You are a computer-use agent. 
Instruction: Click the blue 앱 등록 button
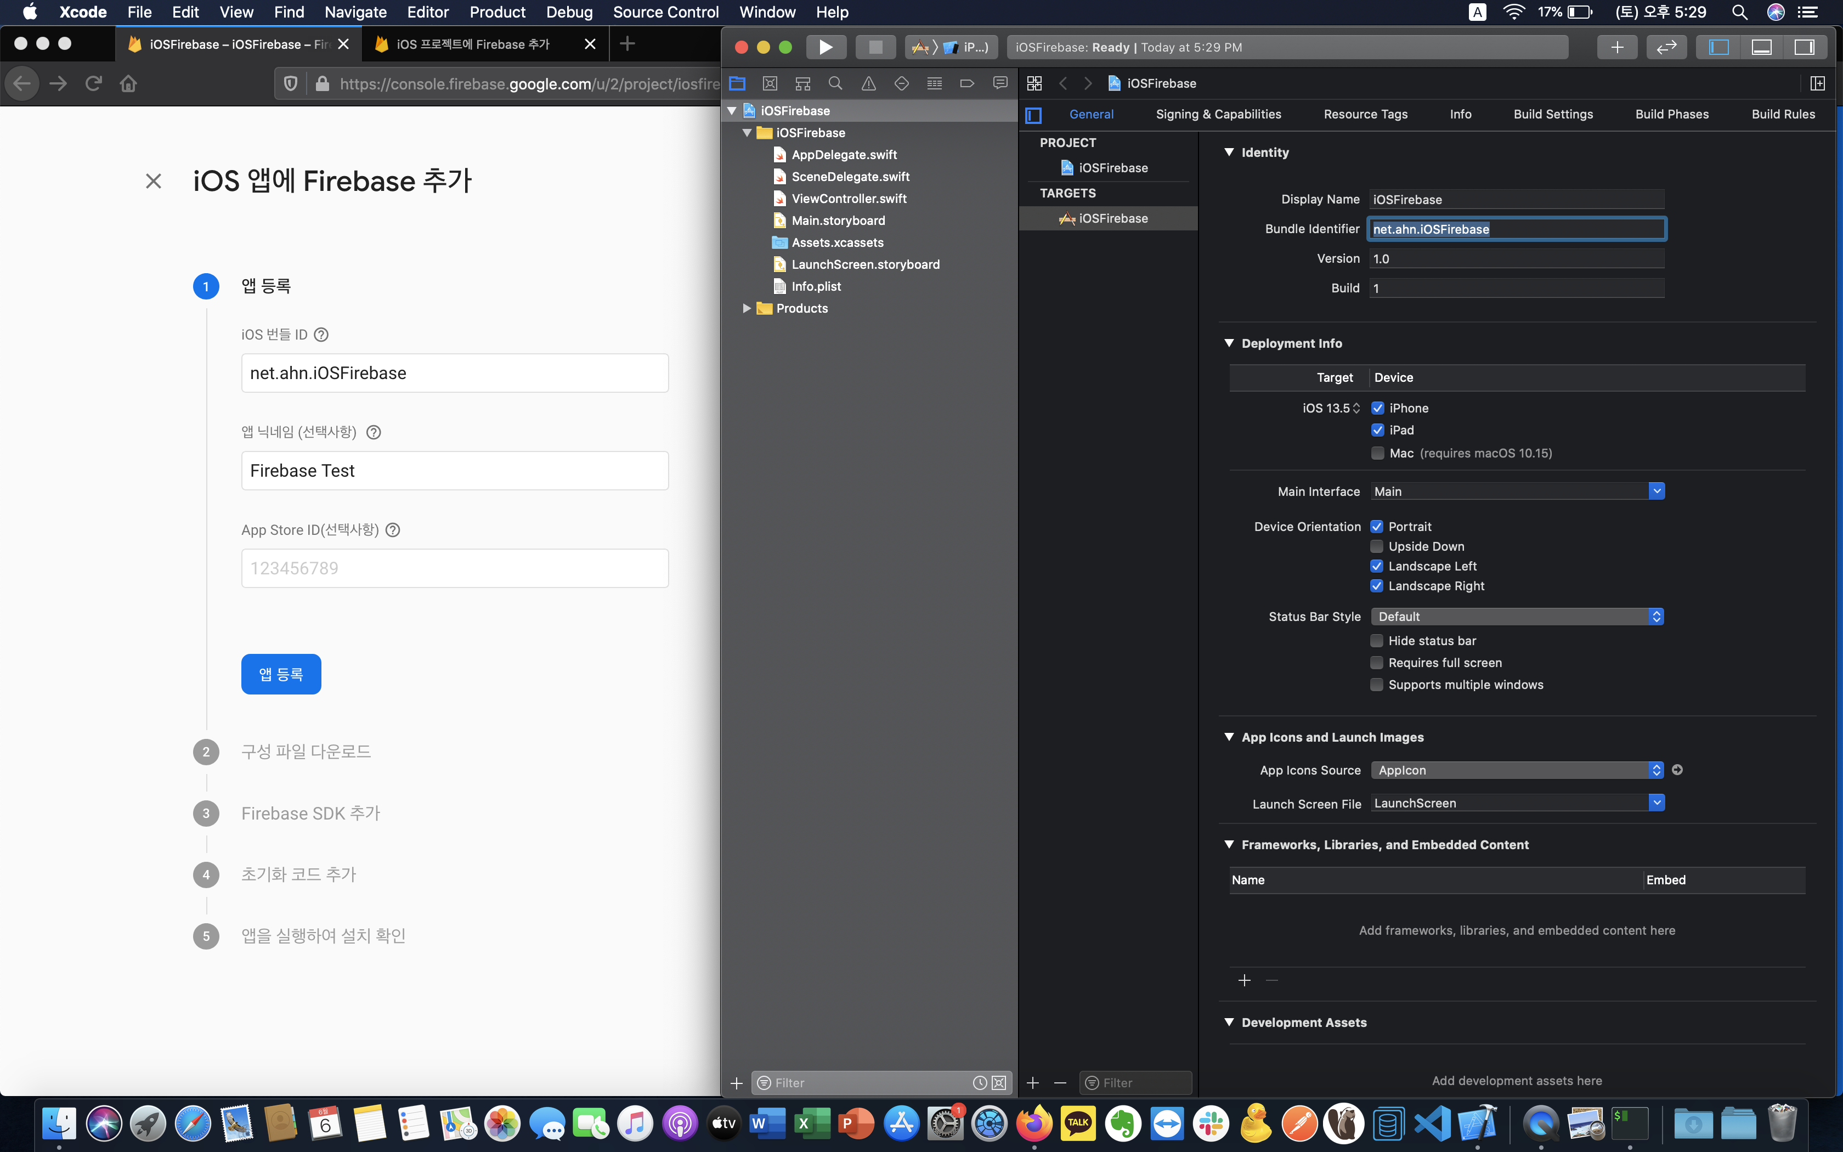281,674
